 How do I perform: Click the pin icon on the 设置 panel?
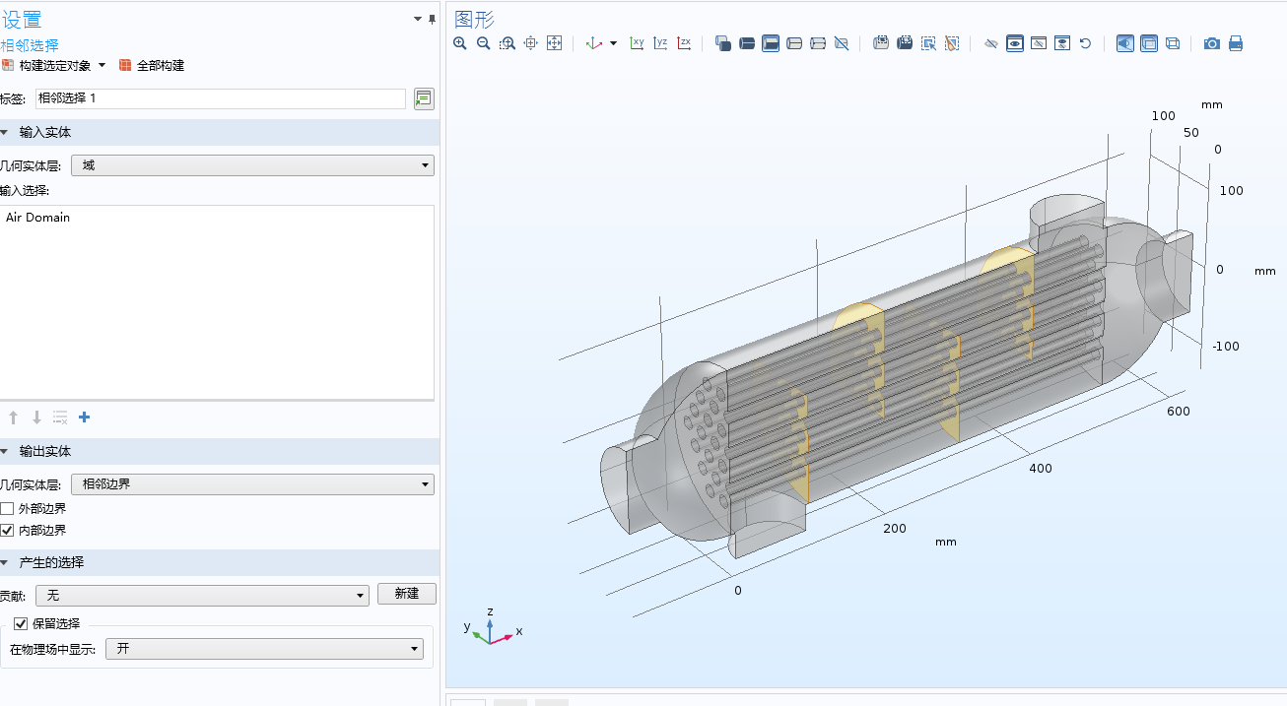(x=432, y=19)
